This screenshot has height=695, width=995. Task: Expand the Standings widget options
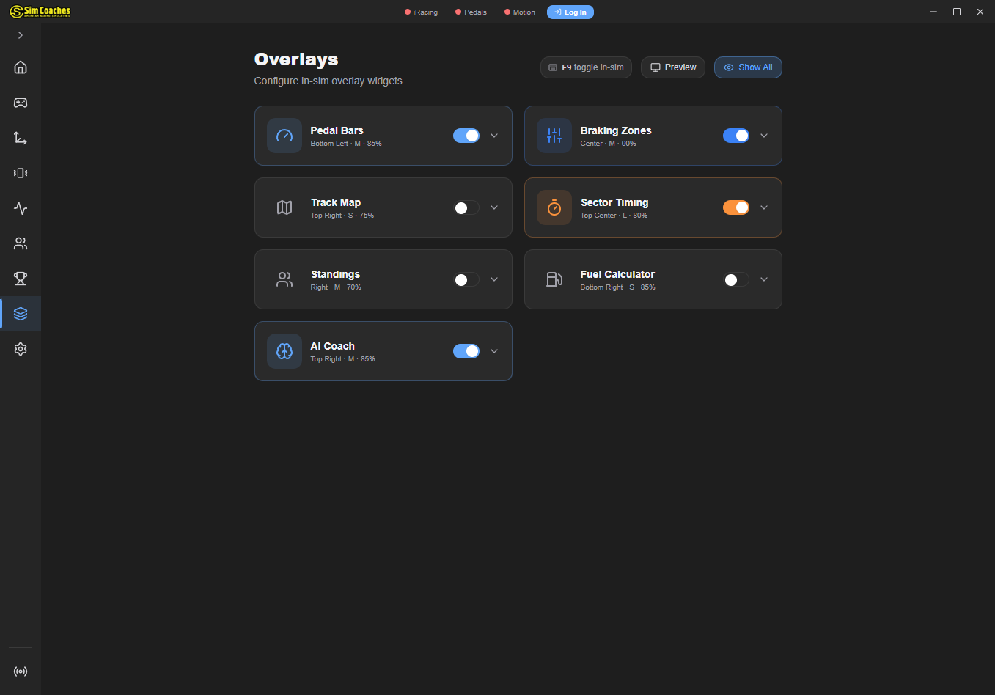[x=494, y=279]
